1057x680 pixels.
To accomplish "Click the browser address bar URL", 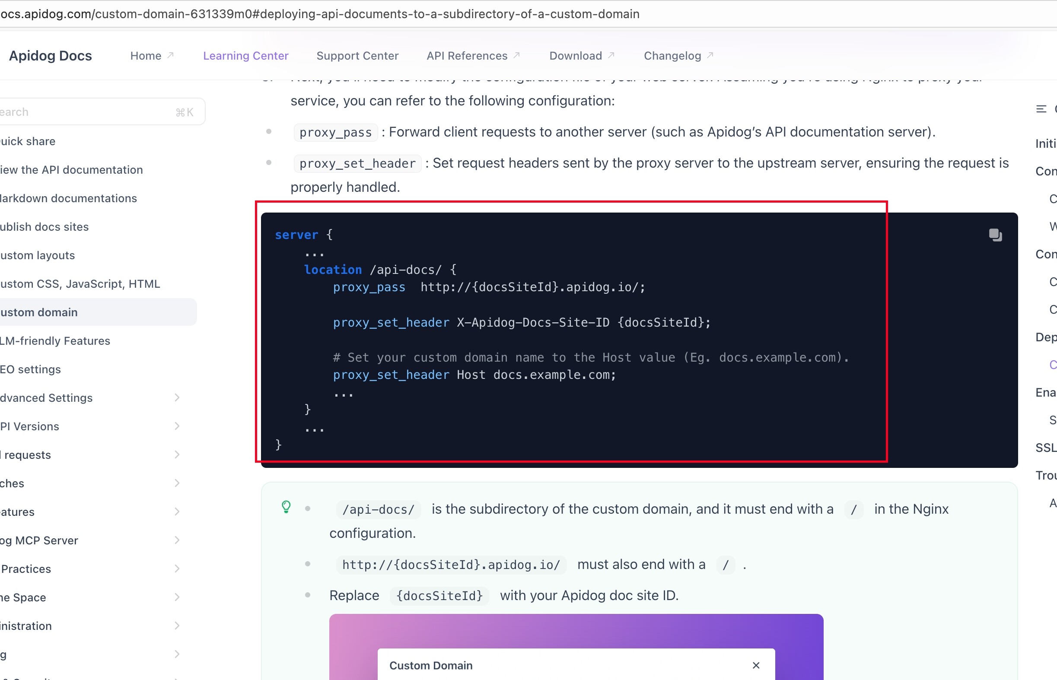I will (x=320, y=14).
